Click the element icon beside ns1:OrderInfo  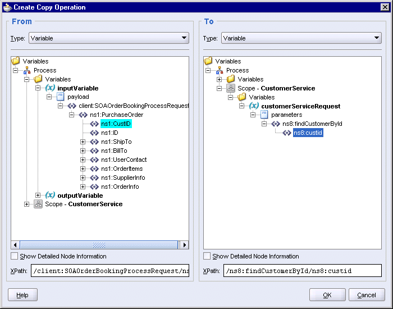pyautogui.click(x=94, y=187)
